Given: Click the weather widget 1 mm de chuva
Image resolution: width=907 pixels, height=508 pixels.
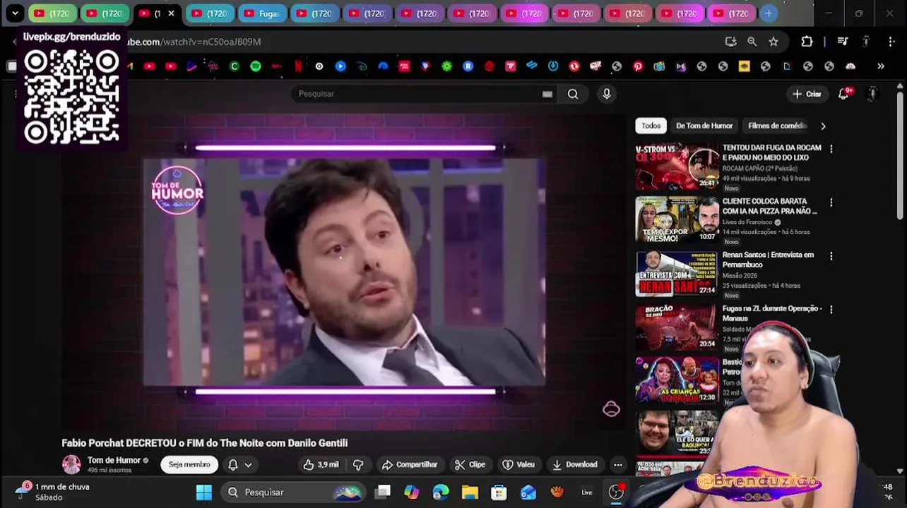Looking at the screenshot, I should tap(53, 492).
